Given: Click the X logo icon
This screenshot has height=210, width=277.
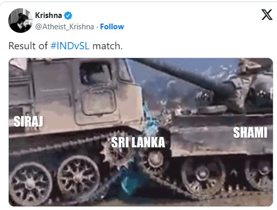Looking at the screenshot, I should click(x=267, y=15).
